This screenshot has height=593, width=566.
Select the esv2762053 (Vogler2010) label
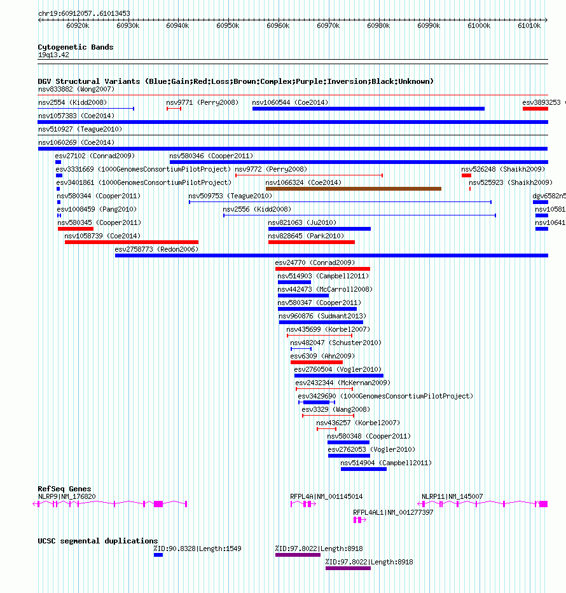371,449
